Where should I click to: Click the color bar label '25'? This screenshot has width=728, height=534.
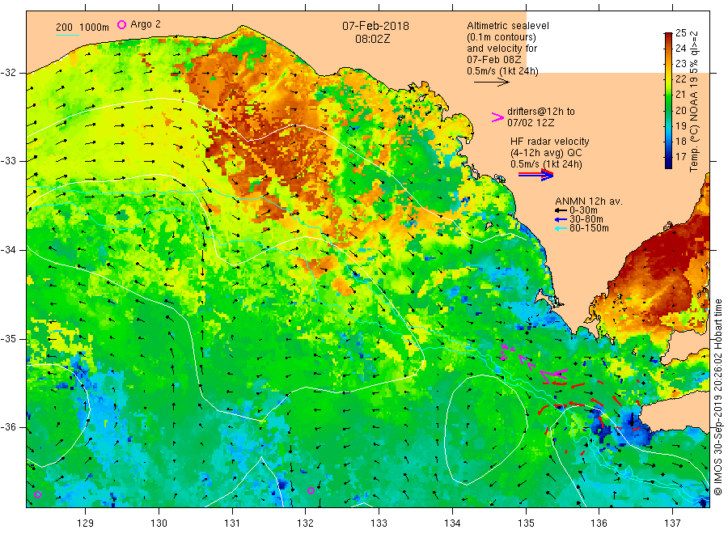(681, 33)
